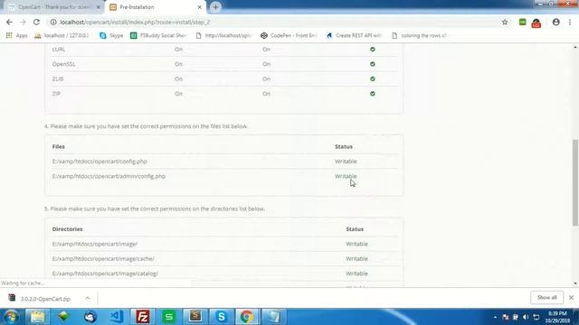This screenshot has width=579, height=325.
Task: Open a new browser tab
Action: tap(215, 7)
